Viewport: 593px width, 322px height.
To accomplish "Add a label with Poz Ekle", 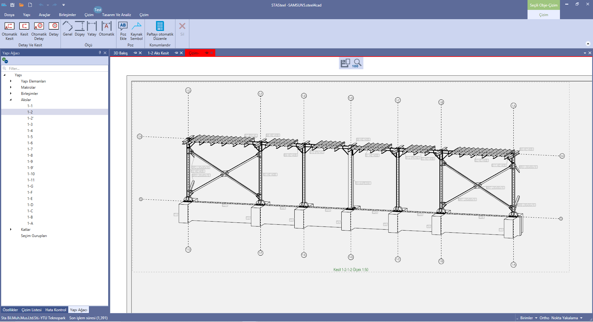I will tap(123, 26).
